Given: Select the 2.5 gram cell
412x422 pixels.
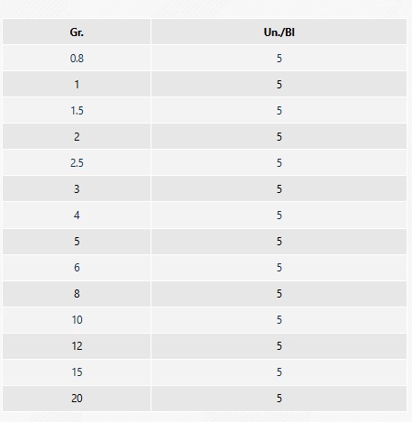Looking at the screenshot, I should click(77, 162).
